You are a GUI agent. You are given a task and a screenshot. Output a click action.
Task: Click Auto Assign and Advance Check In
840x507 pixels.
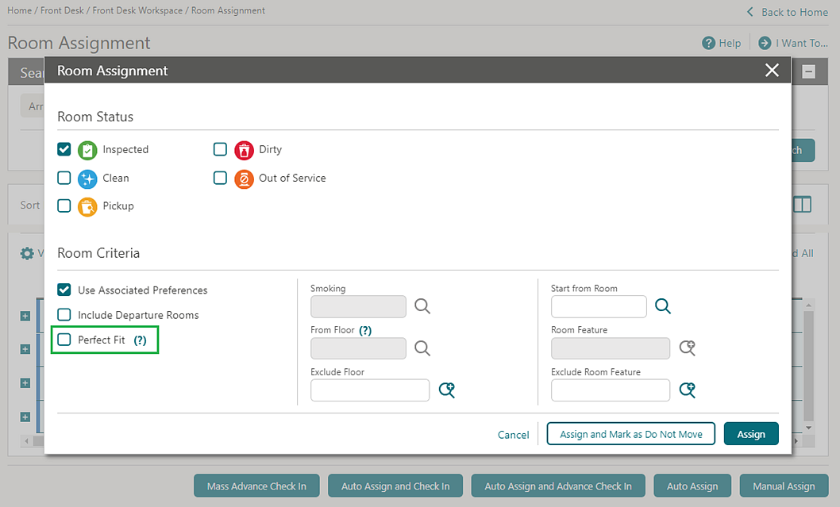click(x=558, y=486)
